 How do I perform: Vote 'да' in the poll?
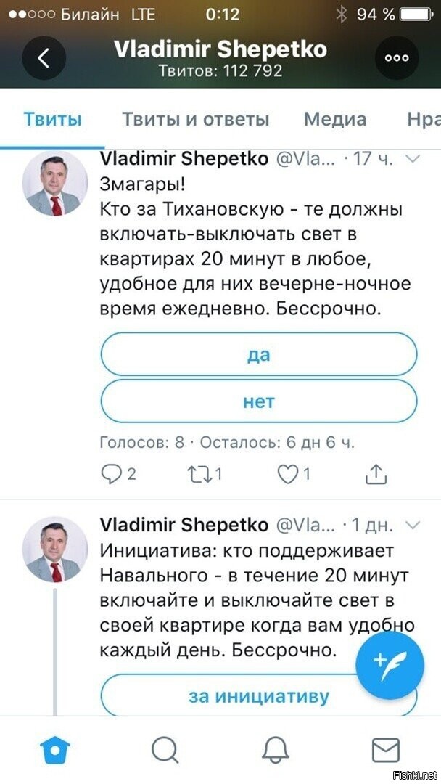pos(259,354)
